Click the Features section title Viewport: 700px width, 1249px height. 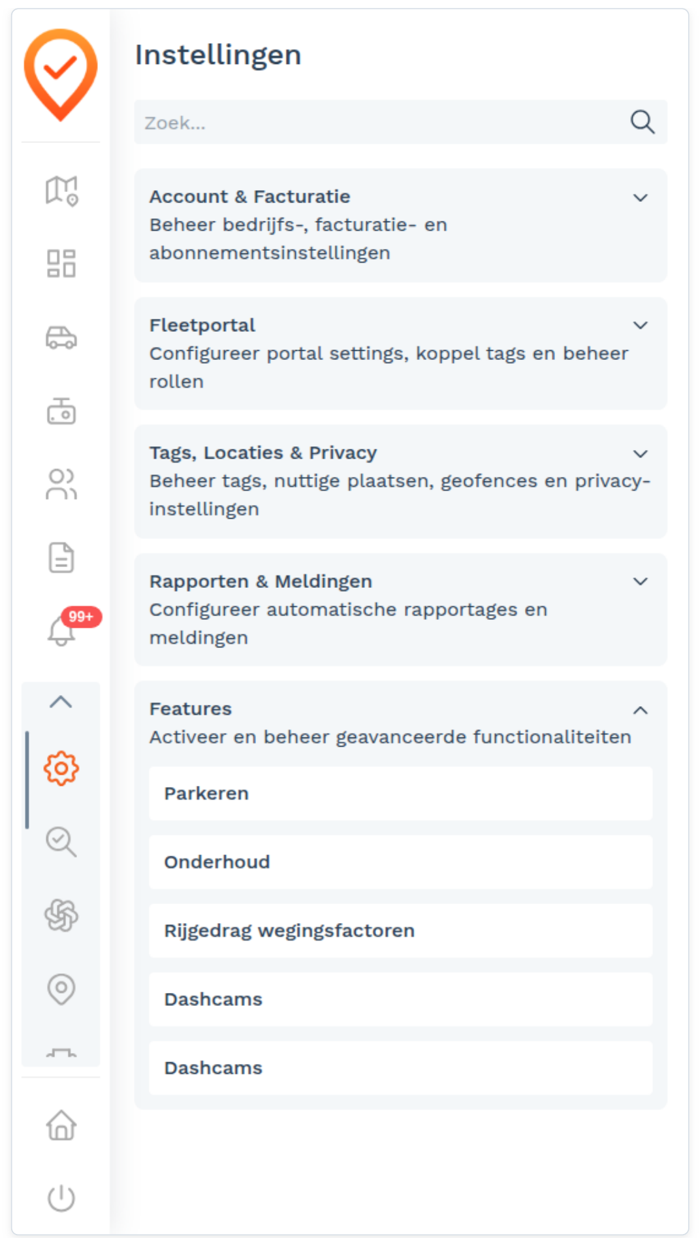click(191, 709)
